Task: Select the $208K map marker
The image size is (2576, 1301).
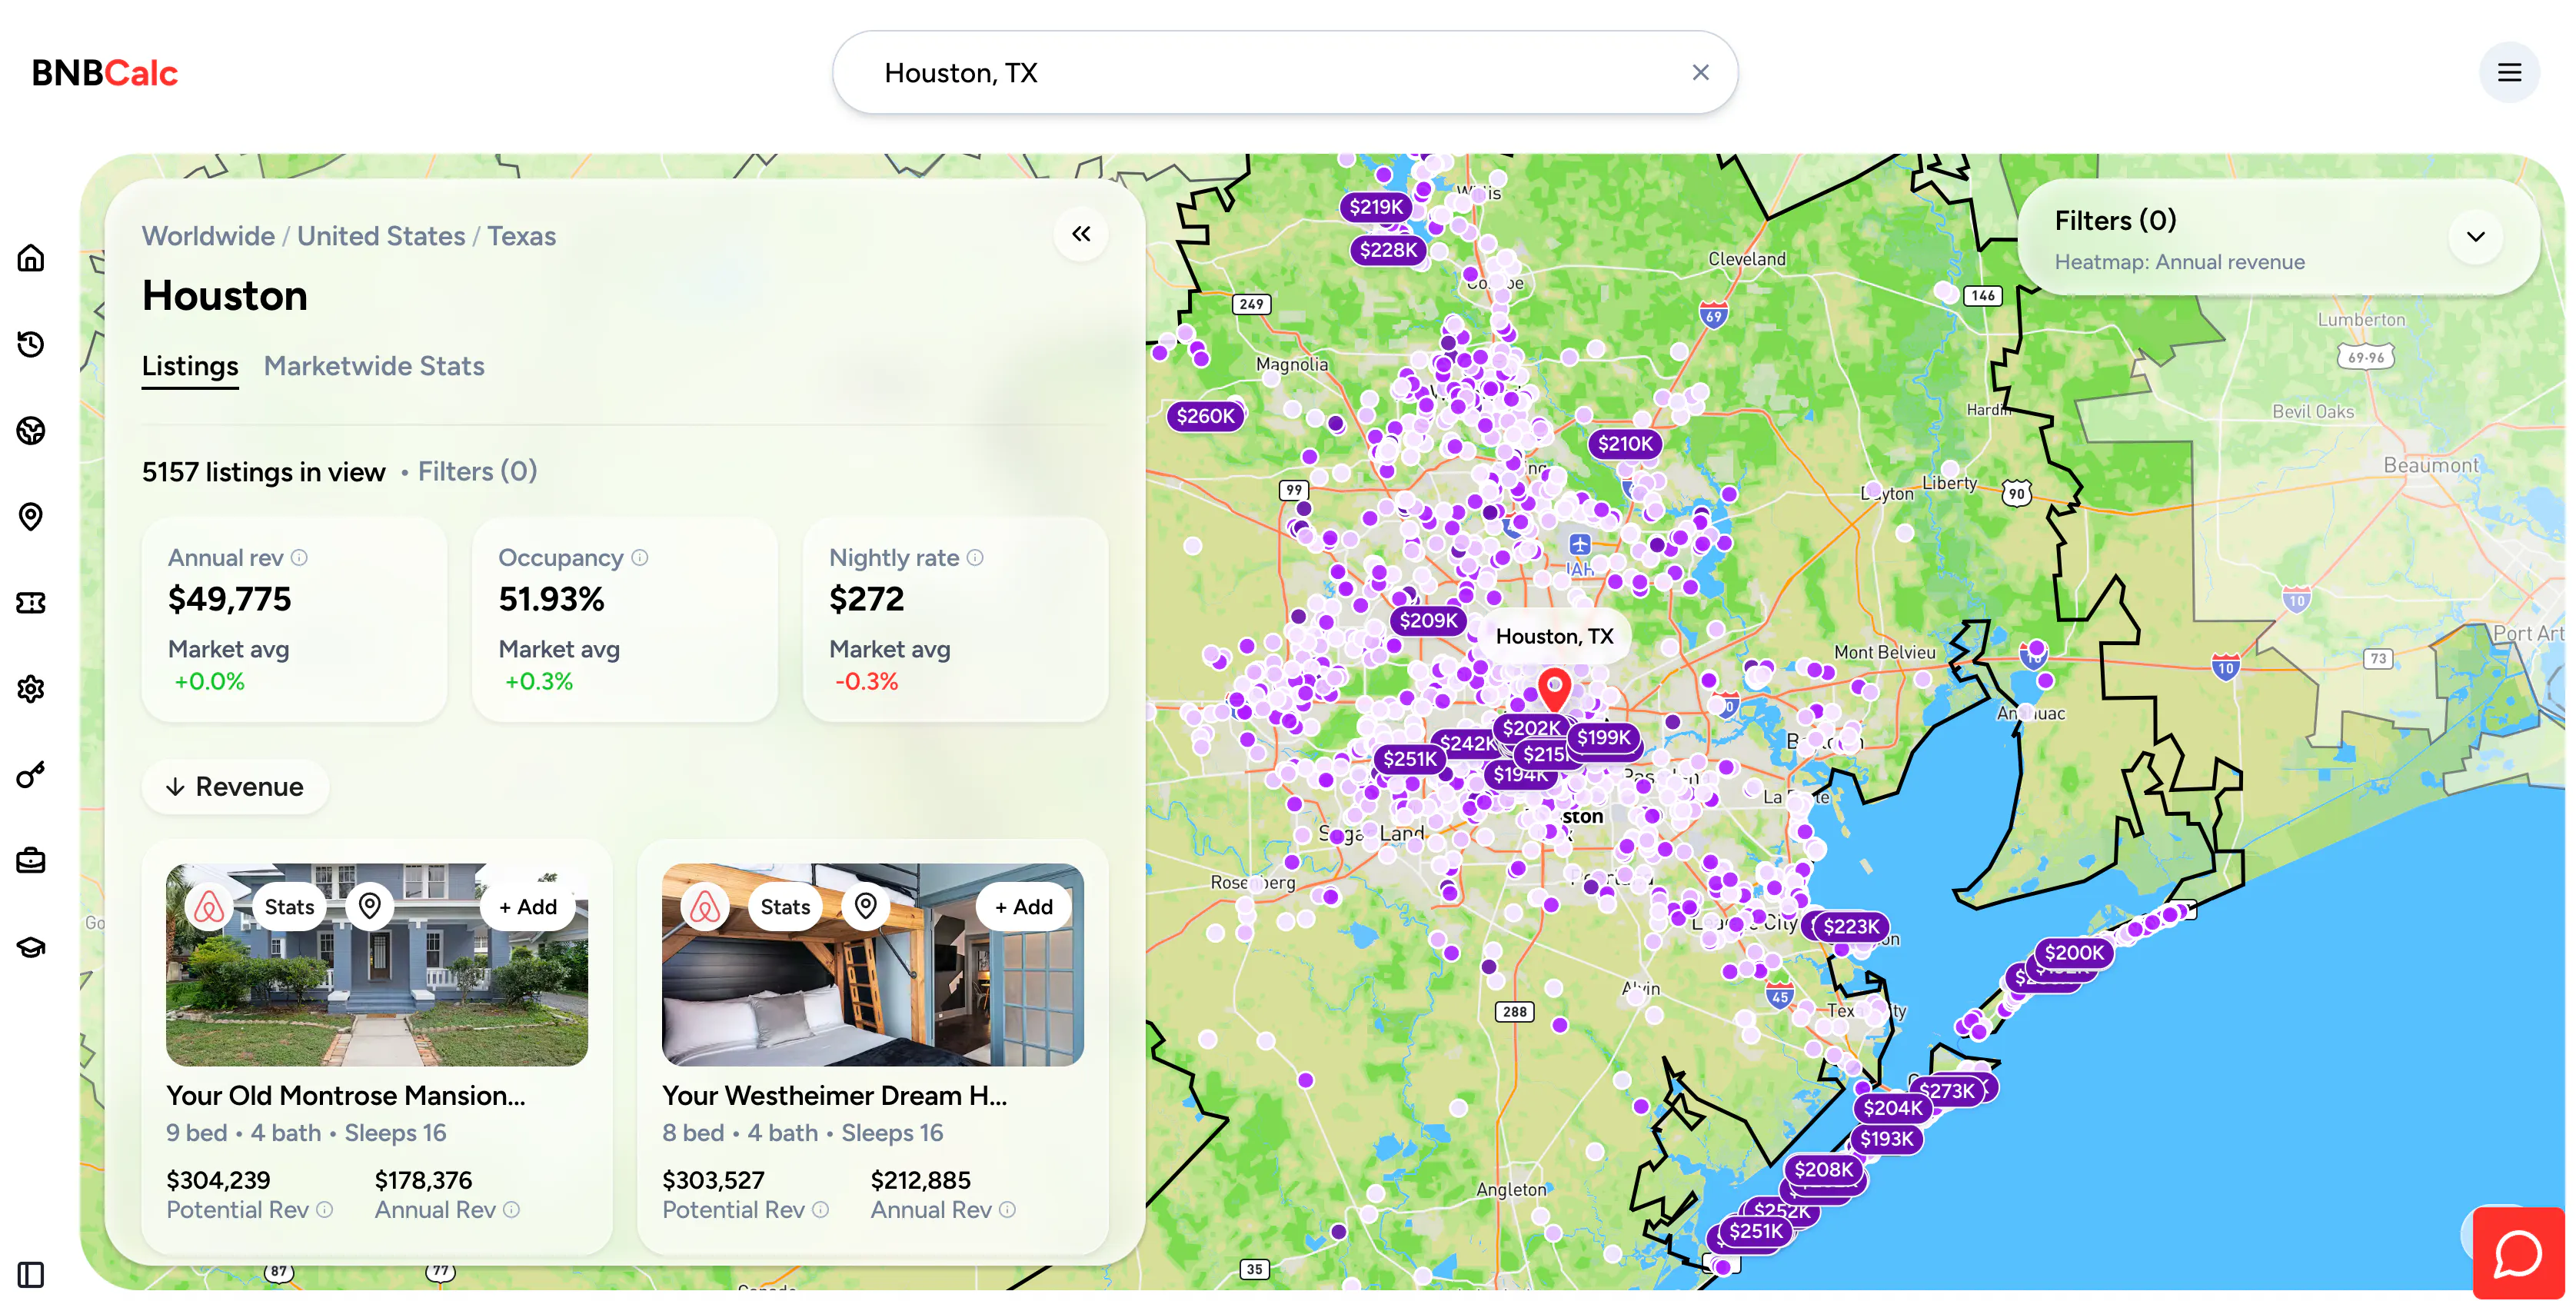Action: [x=1823, y=1169]
